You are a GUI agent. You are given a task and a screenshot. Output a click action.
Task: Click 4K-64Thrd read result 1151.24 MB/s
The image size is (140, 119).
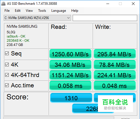tap(70, 75)
